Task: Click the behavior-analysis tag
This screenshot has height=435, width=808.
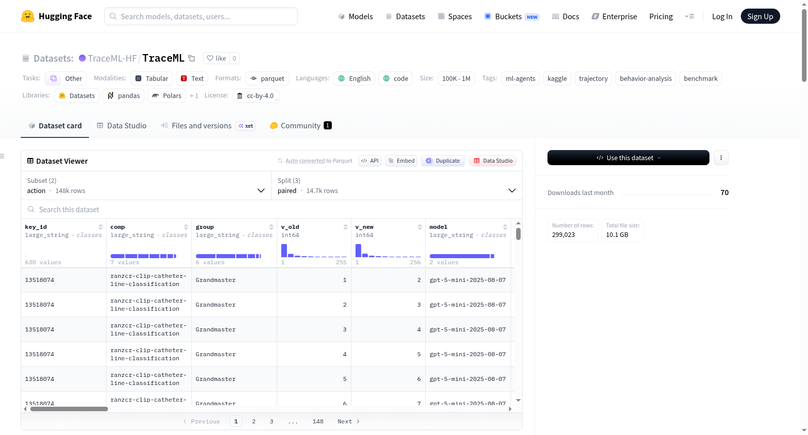Action: [x=645, y=78]
